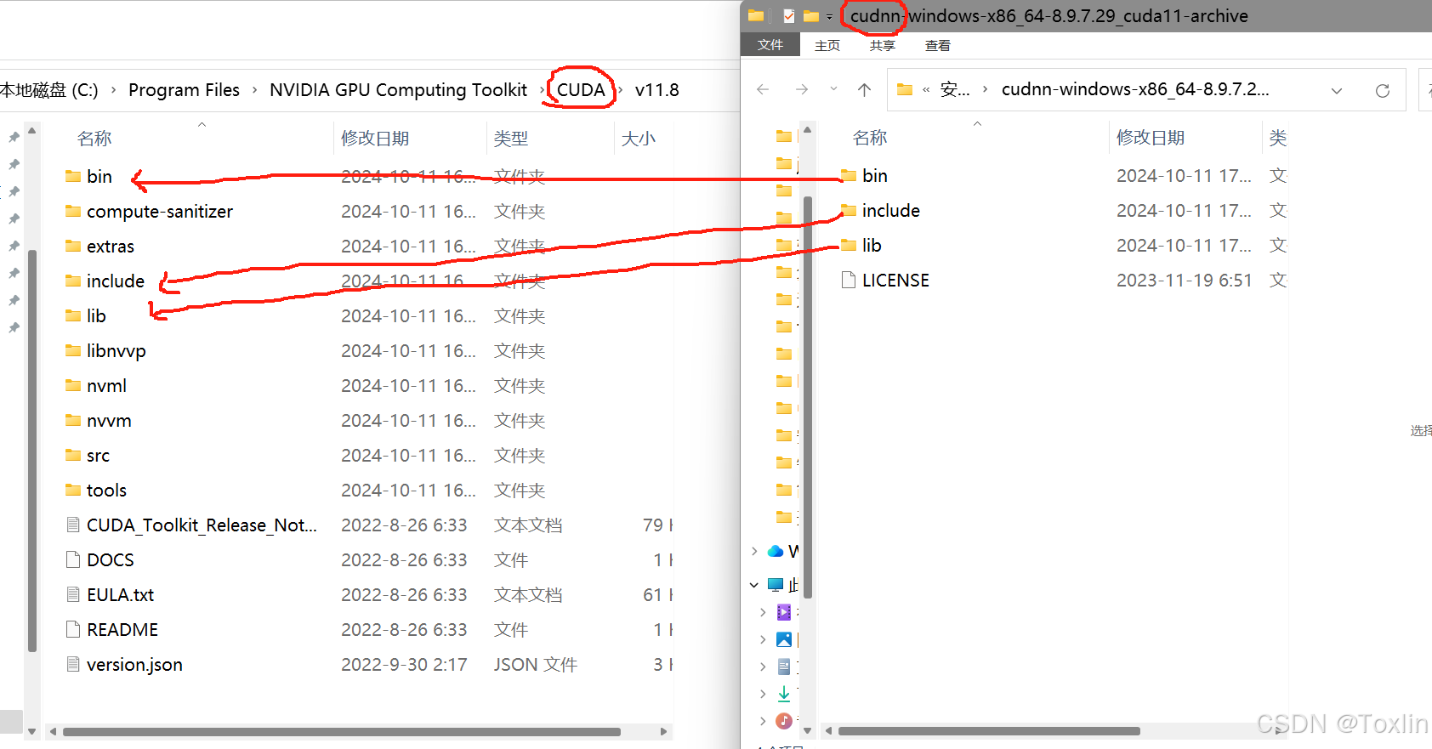Image resolution: width=1432 pixels, height=749 pixels.
Task: Click v11.8 breadcrumb segment
Action: (x=656, y=90)
